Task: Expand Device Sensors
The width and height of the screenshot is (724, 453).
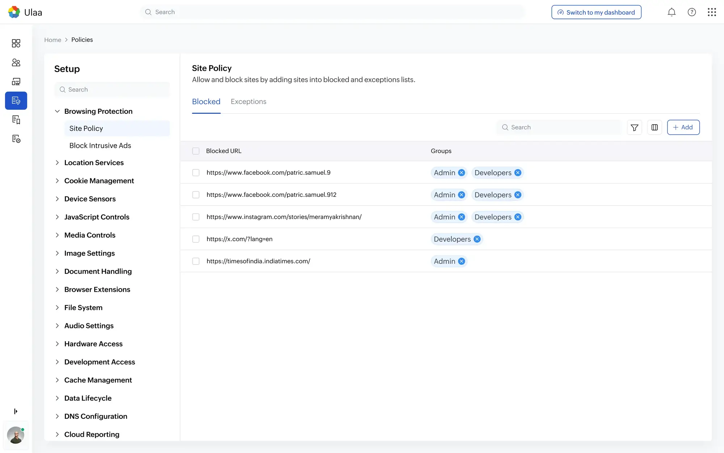Action: coord(57,199)
